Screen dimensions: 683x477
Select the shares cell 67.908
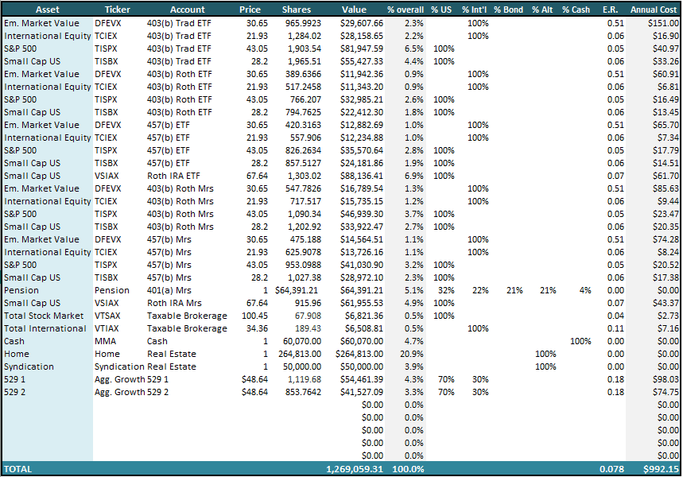(x=308, y=316)
